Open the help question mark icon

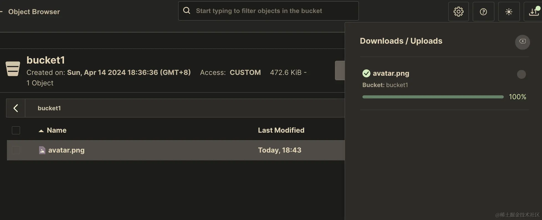483,12
